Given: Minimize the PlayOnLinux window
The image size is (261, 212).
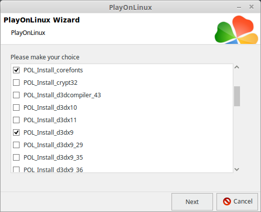Looking at the screenshot, I should point(239,7).
